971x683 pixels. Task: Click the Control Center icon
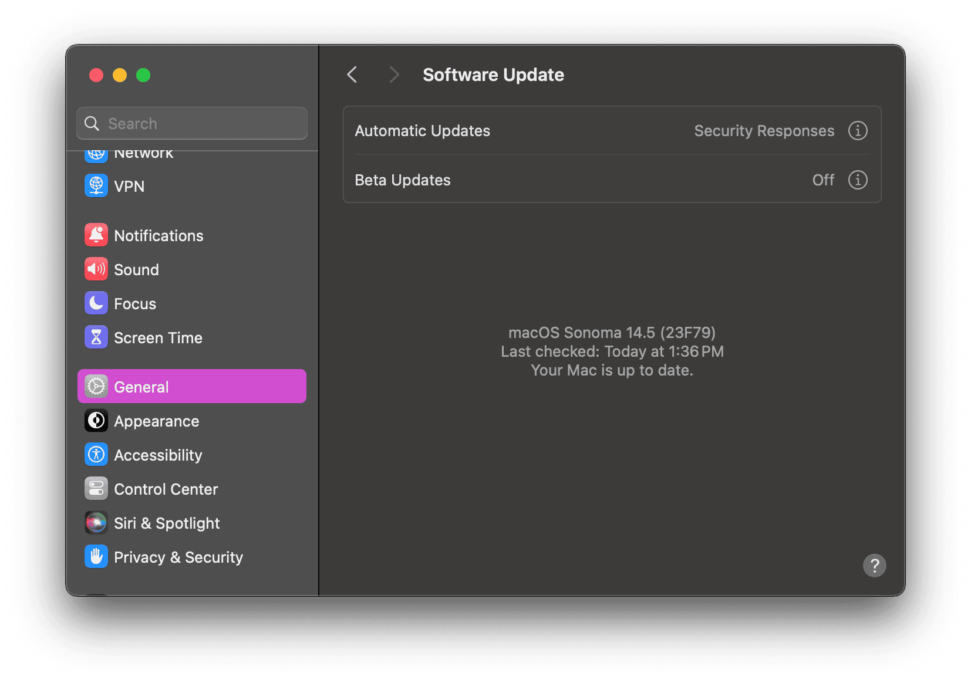click(x=96, y=489)
